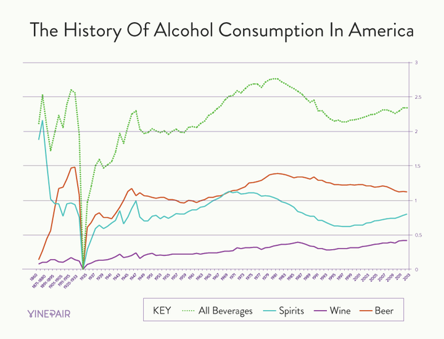Click the KEY heading in legend
This screenshot has width=444, height=339.
[x=162, y=311]
